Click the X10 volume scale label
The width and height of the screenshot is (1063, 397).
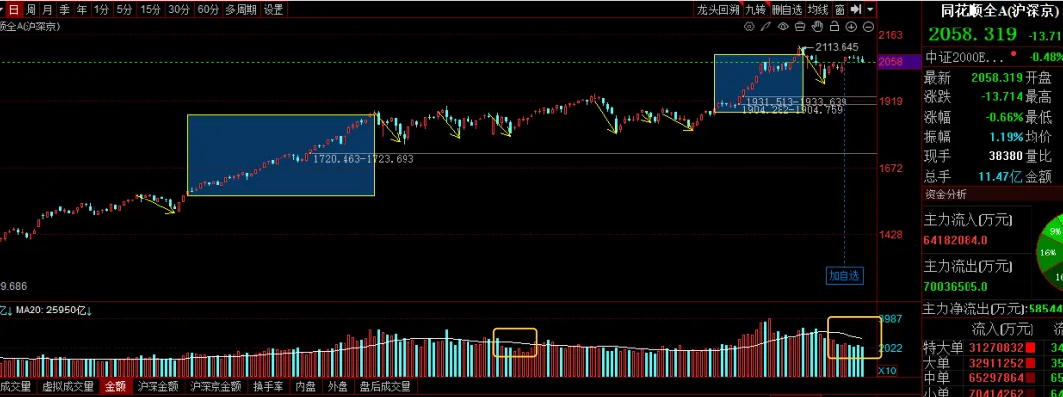(887, 371)
